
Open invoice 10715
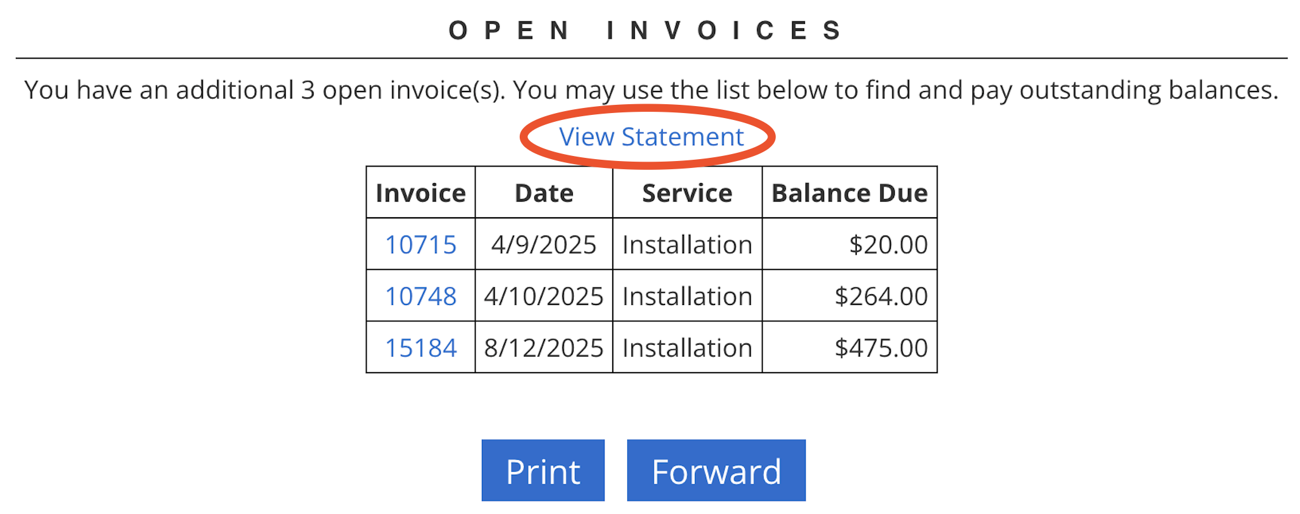420,245
